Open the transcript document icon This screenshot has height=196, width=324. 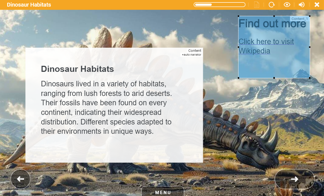point(256,5)
